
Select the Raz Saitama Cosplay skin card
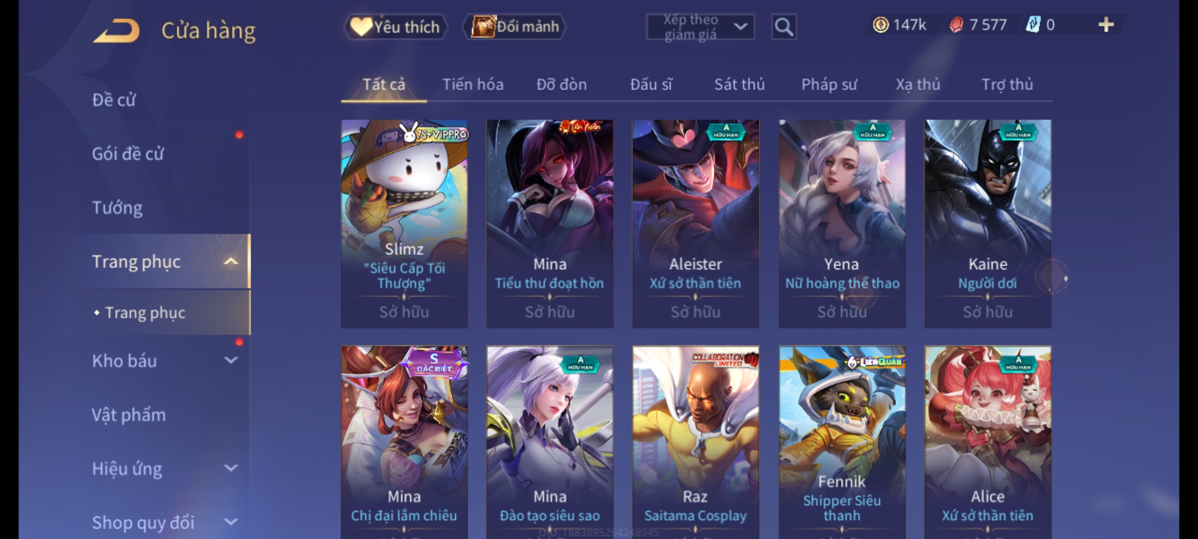pyautogui.click(x=695, y=442)
